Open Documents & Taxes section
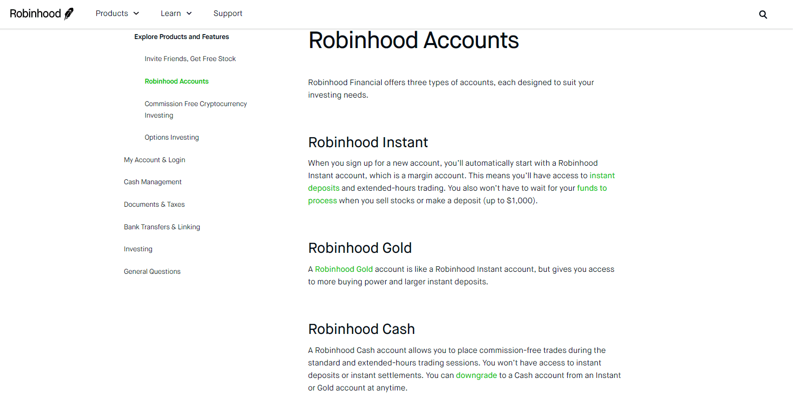This screenshot has height=396, width=793. click(x=154, y=204)
